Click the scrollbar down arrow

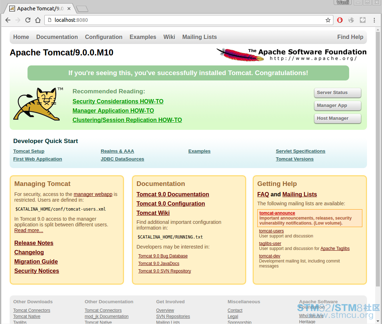(378, 321)
